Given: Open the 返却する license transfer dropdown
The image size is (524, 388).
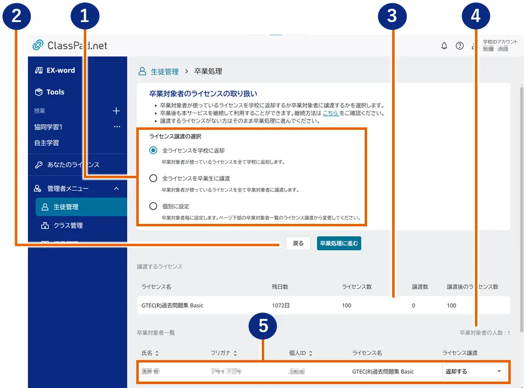Looking at the screenshot, I should [x=474, y=371].
